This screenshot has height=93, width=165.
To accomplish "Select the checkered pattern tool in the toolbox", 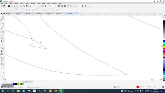I will (2, 54).
